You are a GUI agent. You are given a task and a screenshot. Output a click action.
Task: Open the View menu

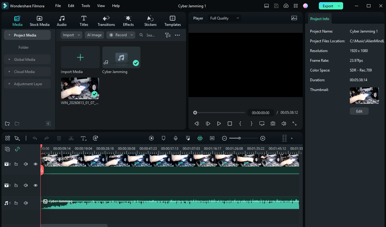(x=101, y=6)
